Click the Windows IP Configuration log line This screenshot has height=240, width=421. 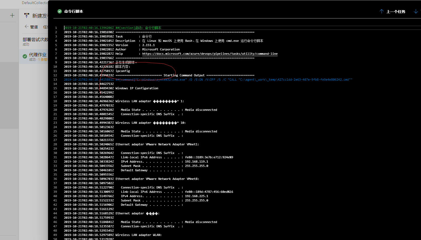click(x=137, y=88)
